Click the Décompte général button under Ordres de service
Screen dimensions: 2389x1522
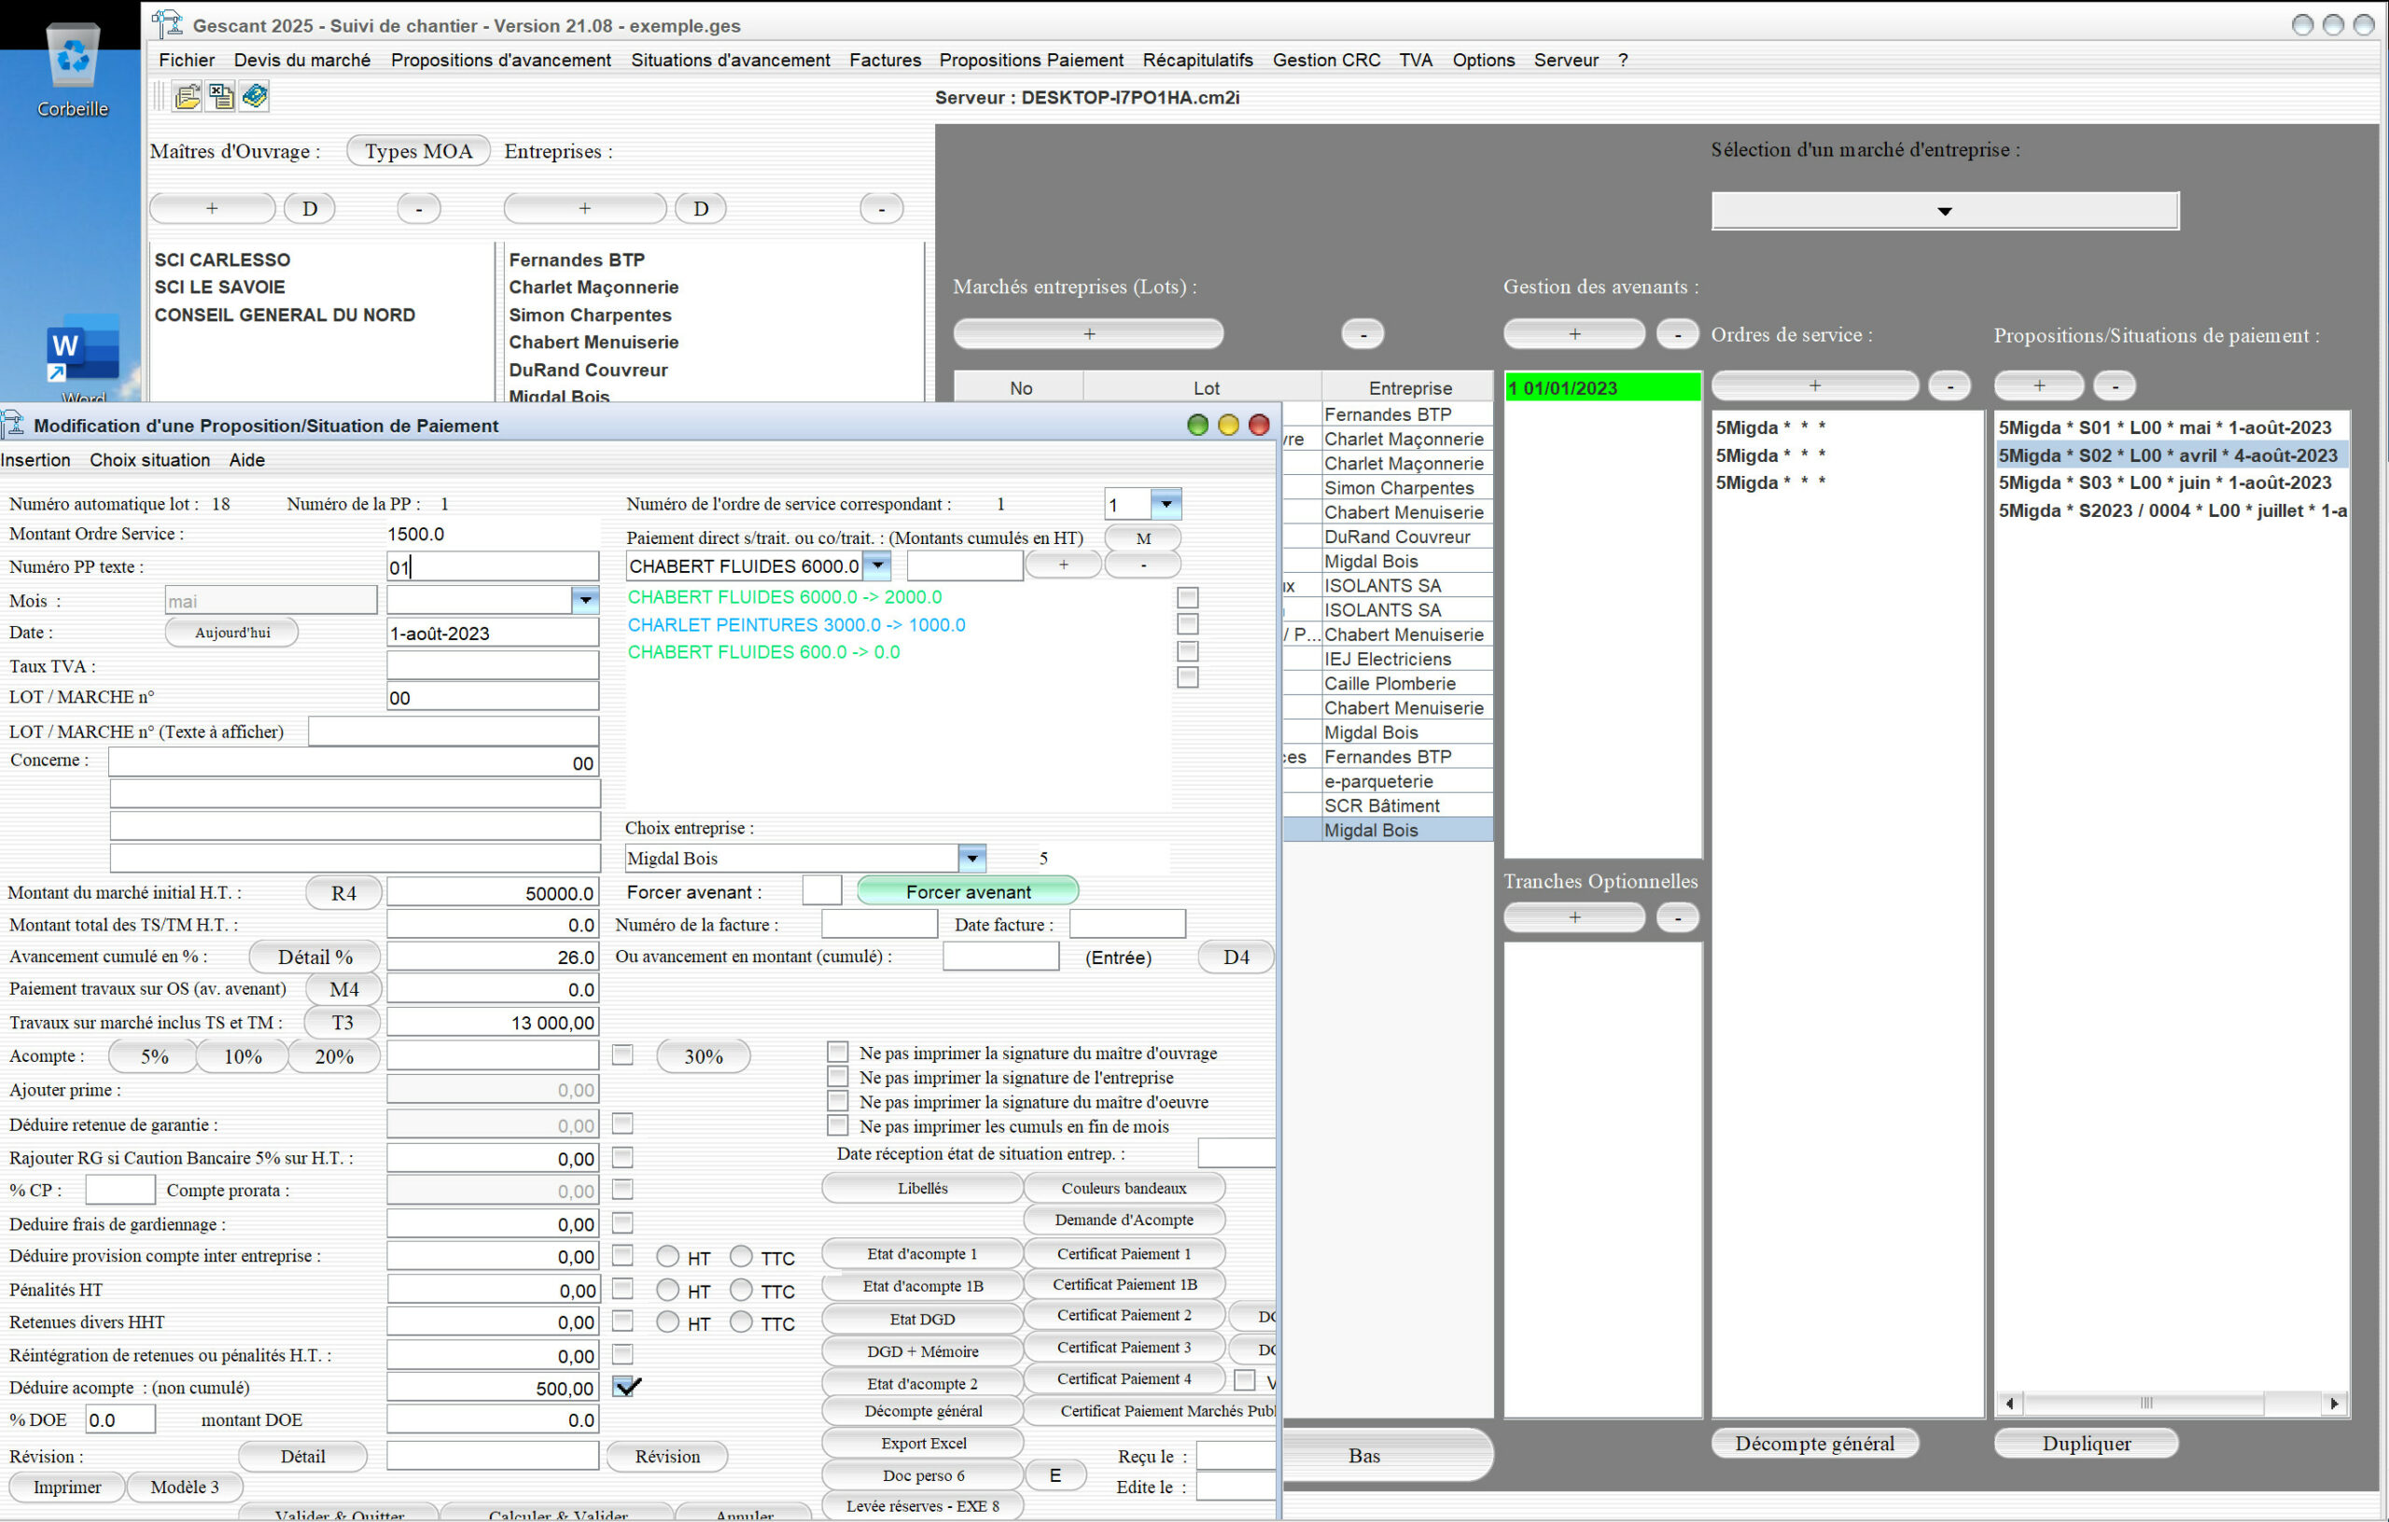click(1814, 1443)
